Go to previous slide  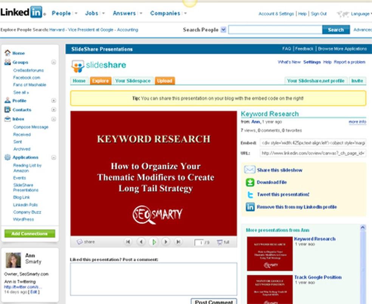[141, 242]
